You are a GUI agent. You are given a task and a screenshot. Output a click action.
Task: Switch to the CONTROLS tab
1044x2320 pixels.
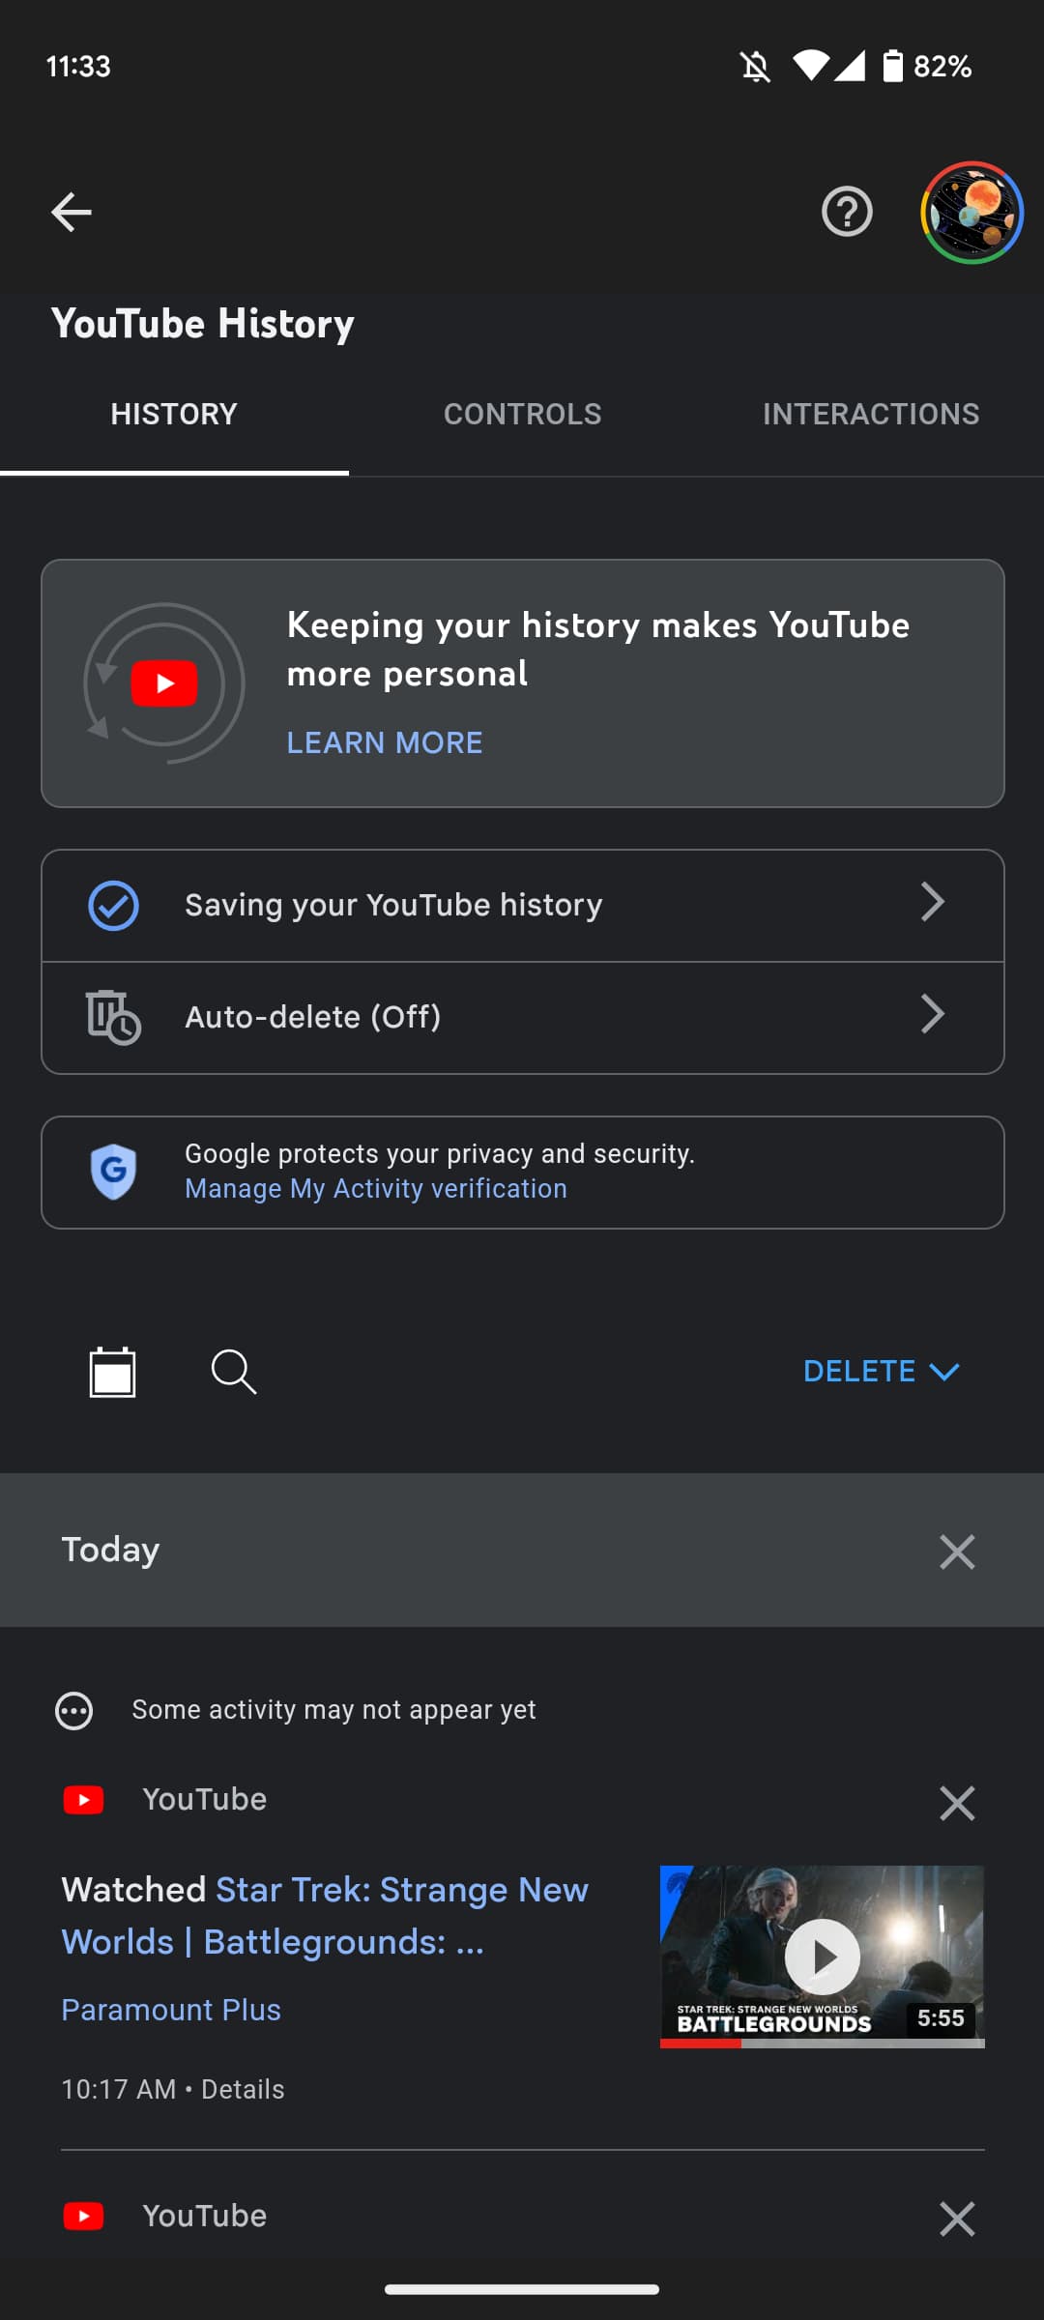(522, 414)
